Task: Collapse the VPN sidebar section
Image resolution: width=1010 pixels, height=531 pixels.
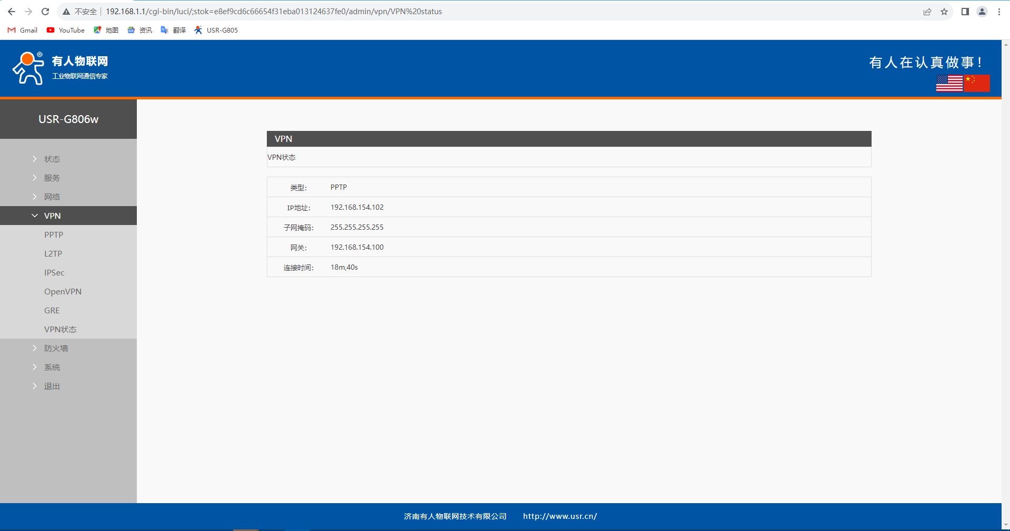Action: coord(52,216)
